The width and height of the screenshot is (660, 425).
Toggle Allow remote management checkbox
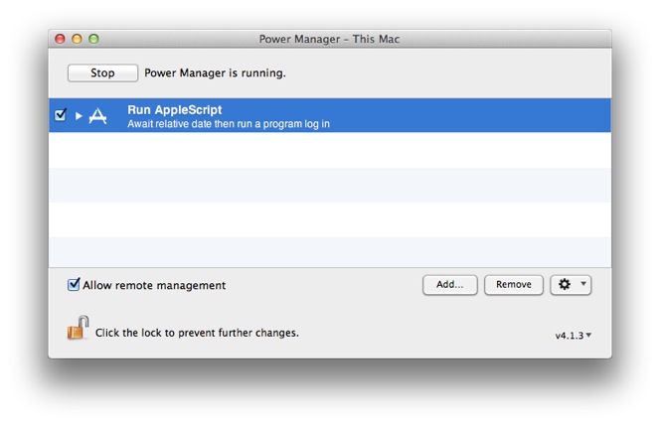pos(74,285)
